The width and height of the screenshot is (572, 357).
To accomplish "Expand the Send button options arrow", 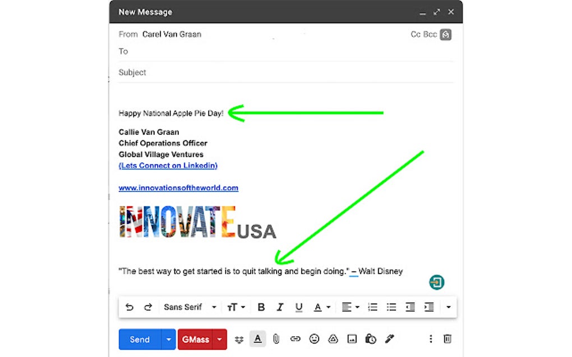I will (169, 339).
